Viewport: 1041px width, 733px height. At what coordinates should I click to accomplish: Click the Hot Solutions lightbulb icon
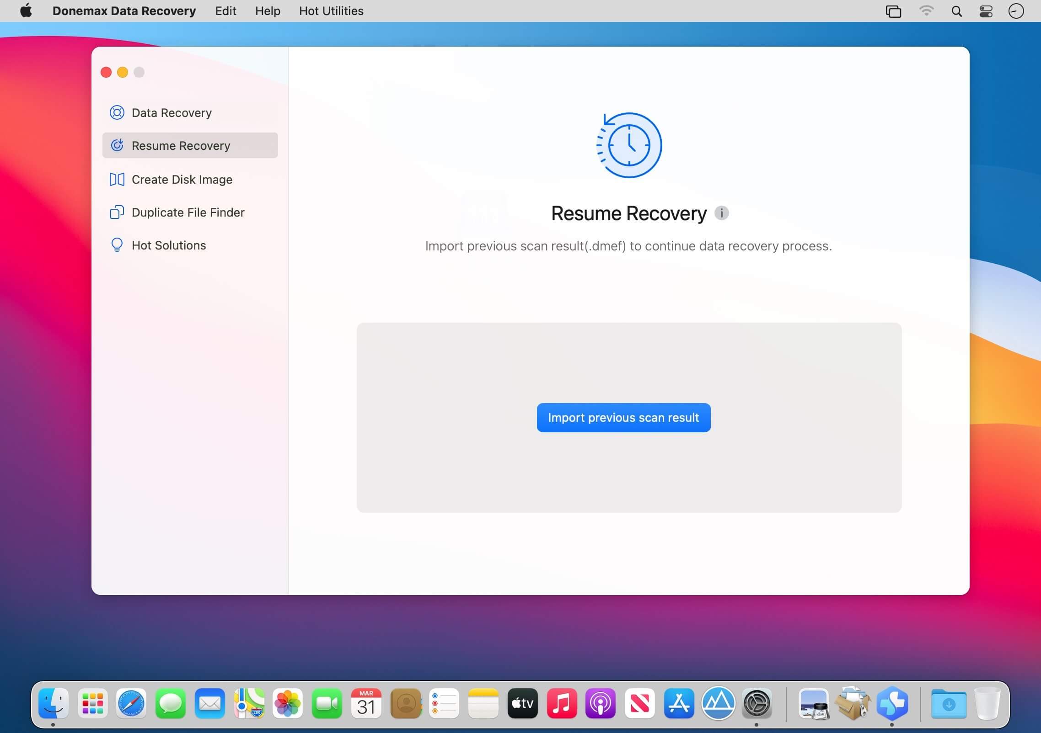click(117, 245)
